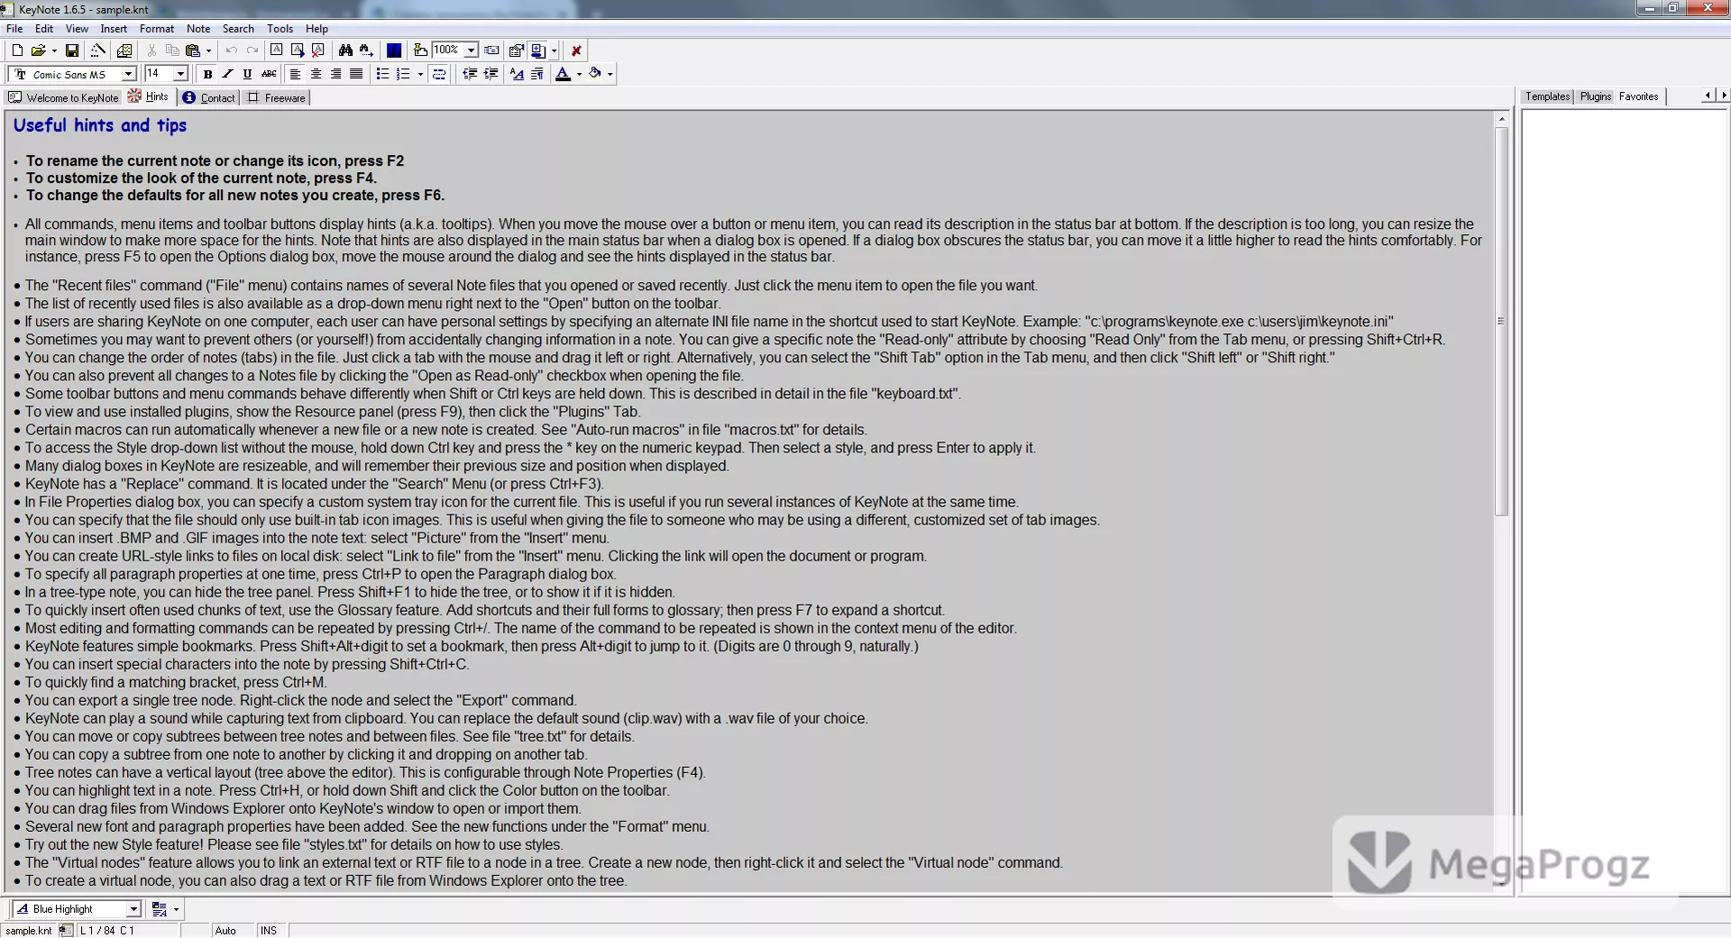Toggle italic formatting
The image size is (1731, 938).
[227, 74]
